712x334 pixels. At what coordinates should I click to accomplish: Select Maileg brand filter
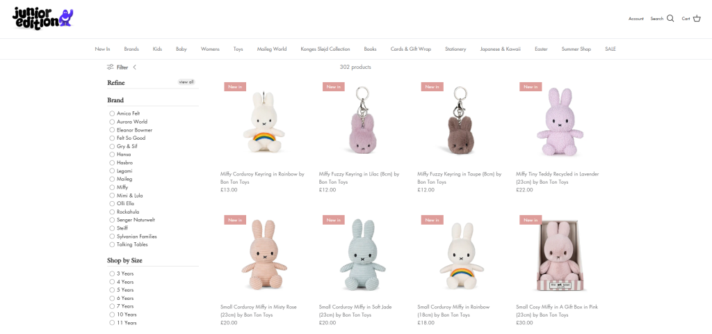tap(121, 179)
